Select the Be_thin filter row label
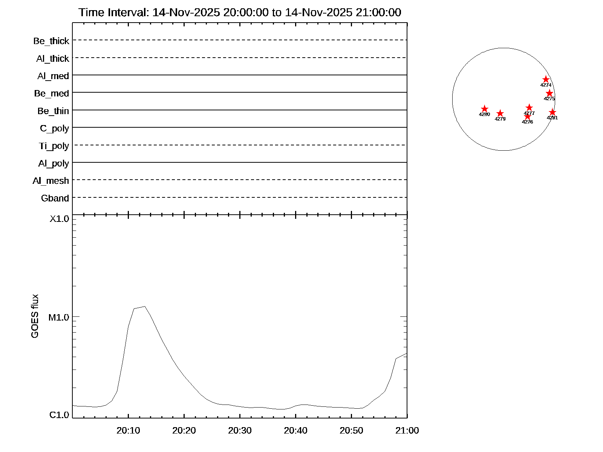Image resolution: width=603 pixels, height=452 pixels. pos(53,111)
